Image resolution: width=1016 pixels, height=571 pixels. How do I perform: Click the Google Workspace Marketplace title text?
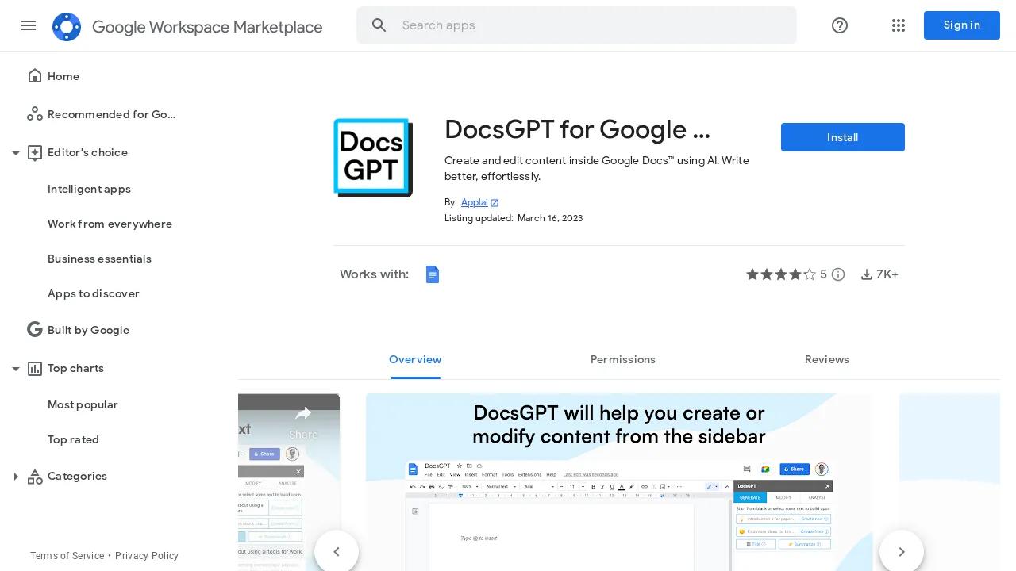(x=207, y=27)
